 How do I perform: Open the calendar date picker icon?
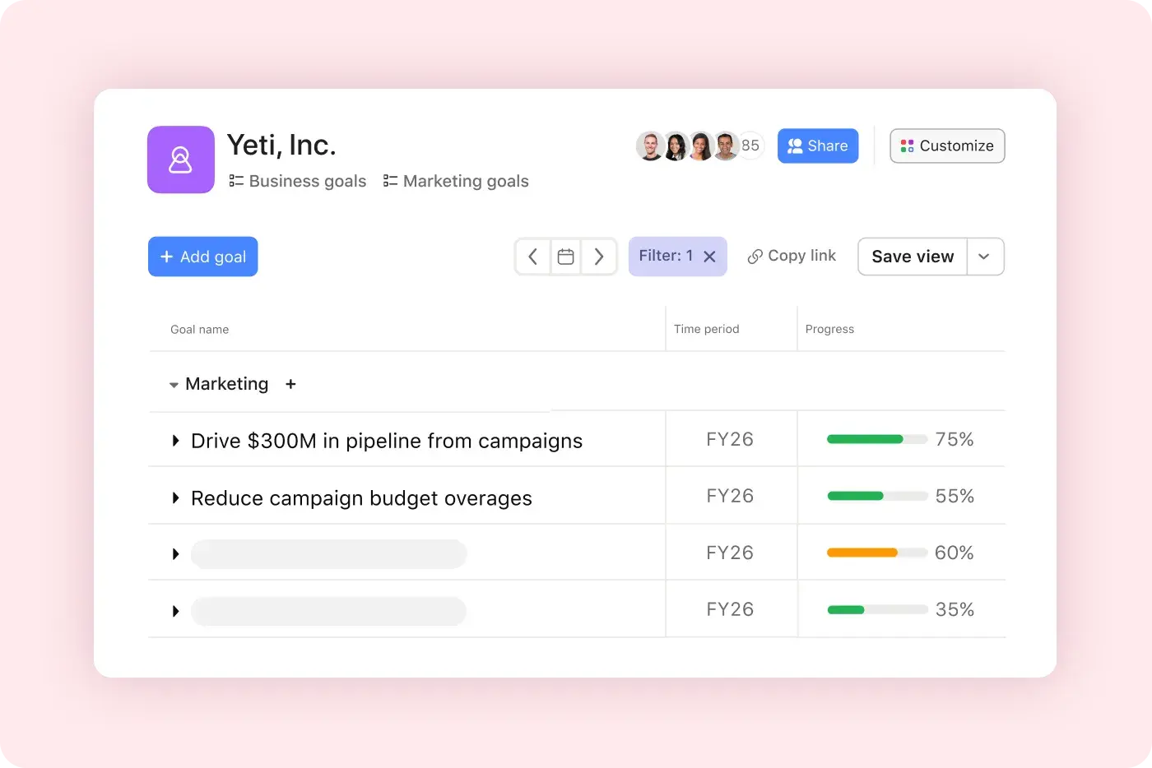(565, 256)
